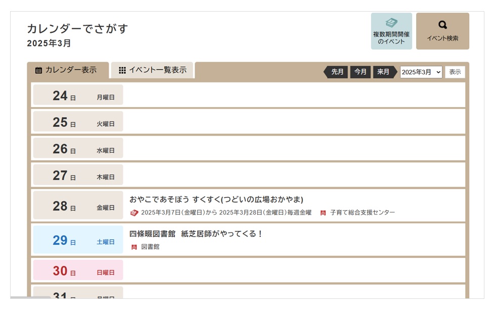Click the red book icon beside 2025年3月7日
493x310 pixels.
pyautogui.click(x=134, y=213)
